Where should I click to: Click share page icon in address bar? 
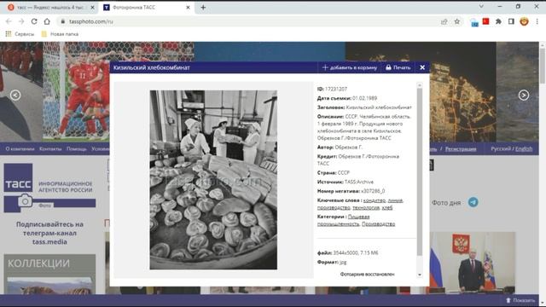coord(444,21)
